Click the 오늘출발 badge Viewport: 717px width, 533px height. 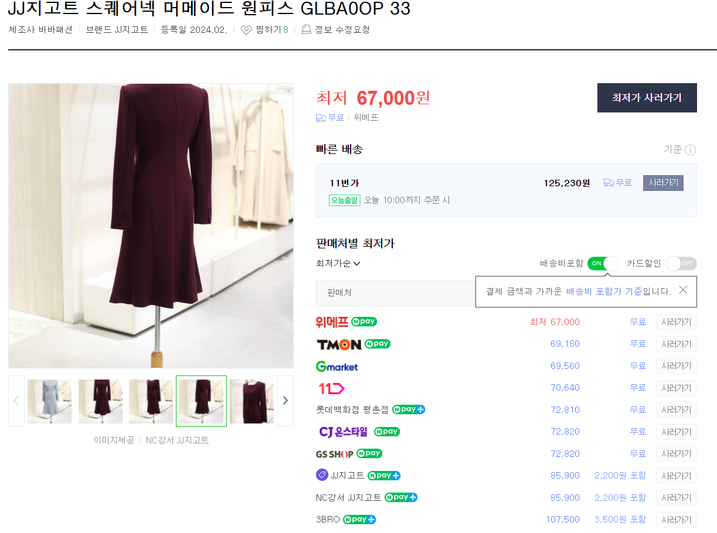pyautogui.click(x=344, y=200)
